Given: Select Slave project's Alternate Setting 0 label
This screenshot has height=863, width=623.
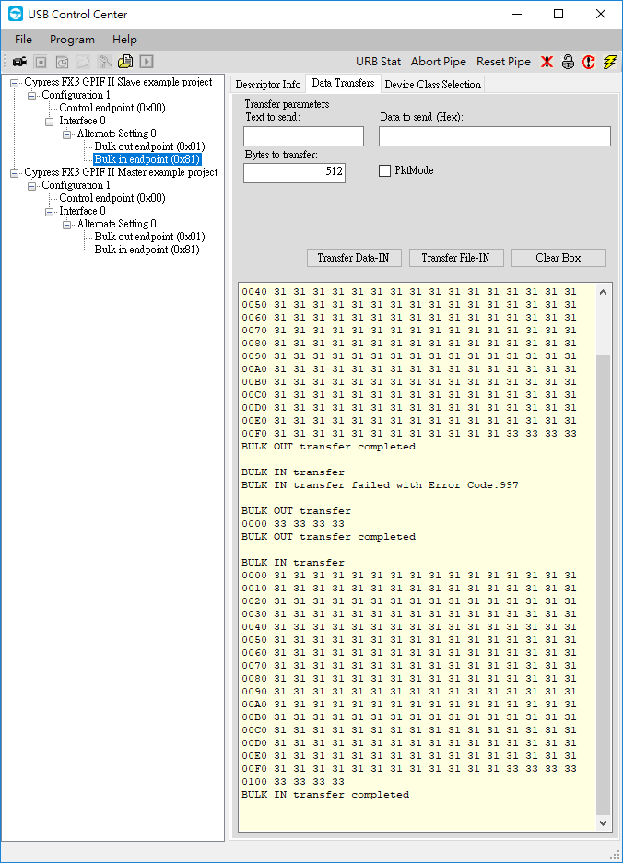Looking at the screenshot, I should tap(116, 134).
